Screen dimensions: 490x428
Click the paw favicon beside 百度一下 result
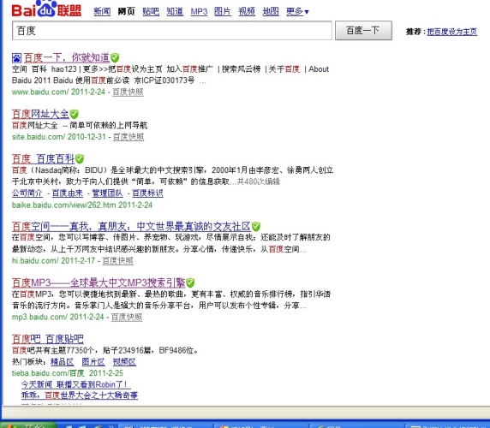(16, 57)
